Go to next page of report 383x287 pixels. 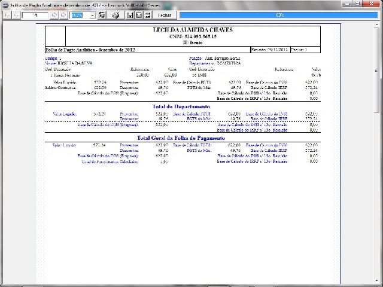tap(54, 15)
